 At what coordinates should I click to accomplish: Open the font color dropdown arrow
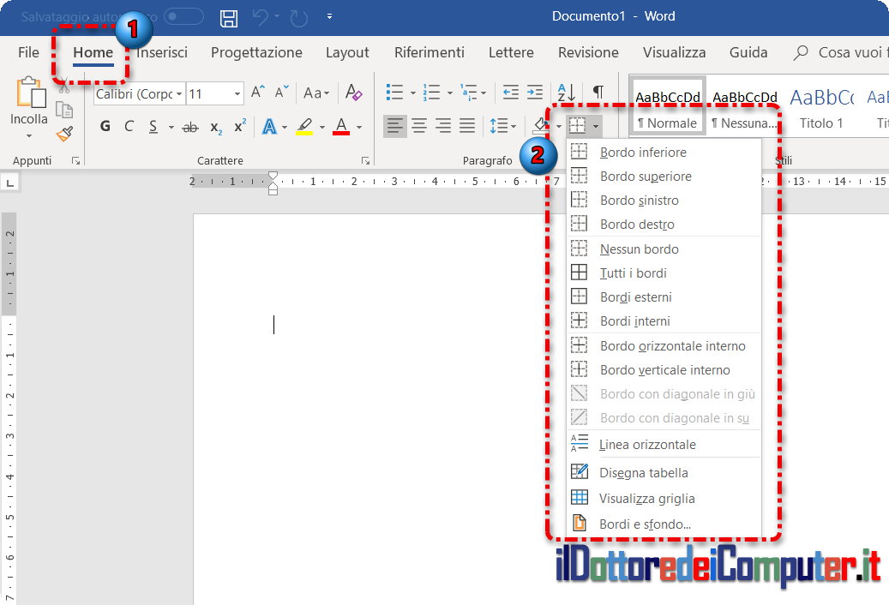pyautogui.click(x=359, y=127)
